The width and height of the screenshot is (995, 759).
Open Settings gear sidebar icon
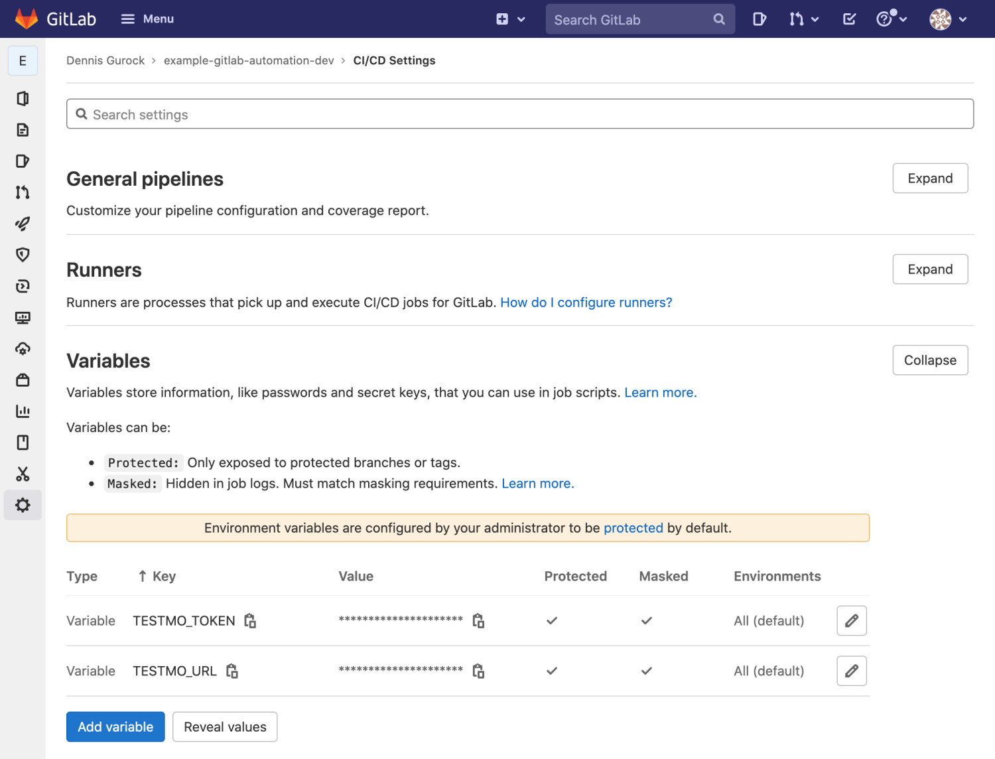point(23,505)
